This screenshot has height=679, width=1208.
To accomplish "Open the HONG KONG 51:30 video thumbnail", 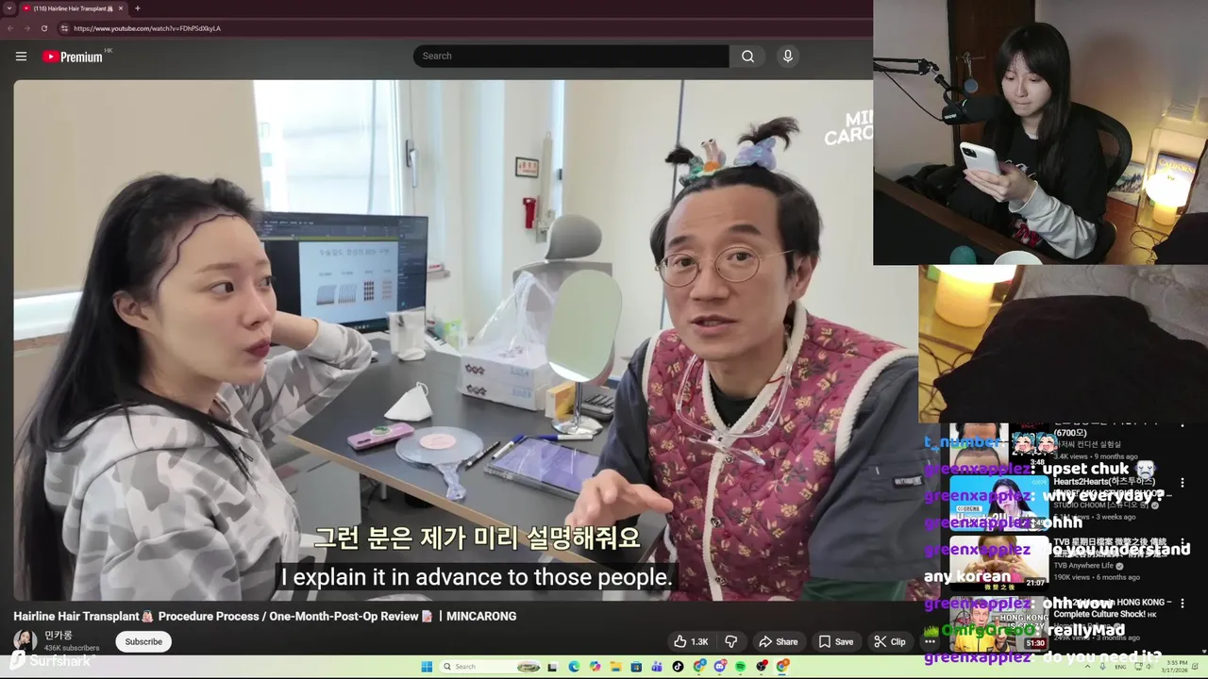I will click(x=998, y=623).
